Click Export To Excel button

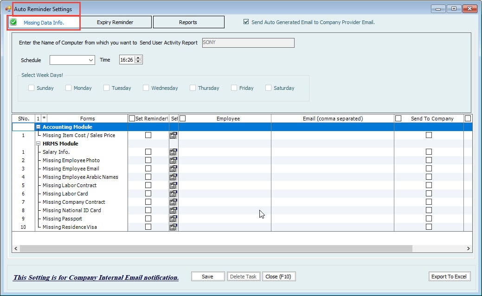[449, 277]
